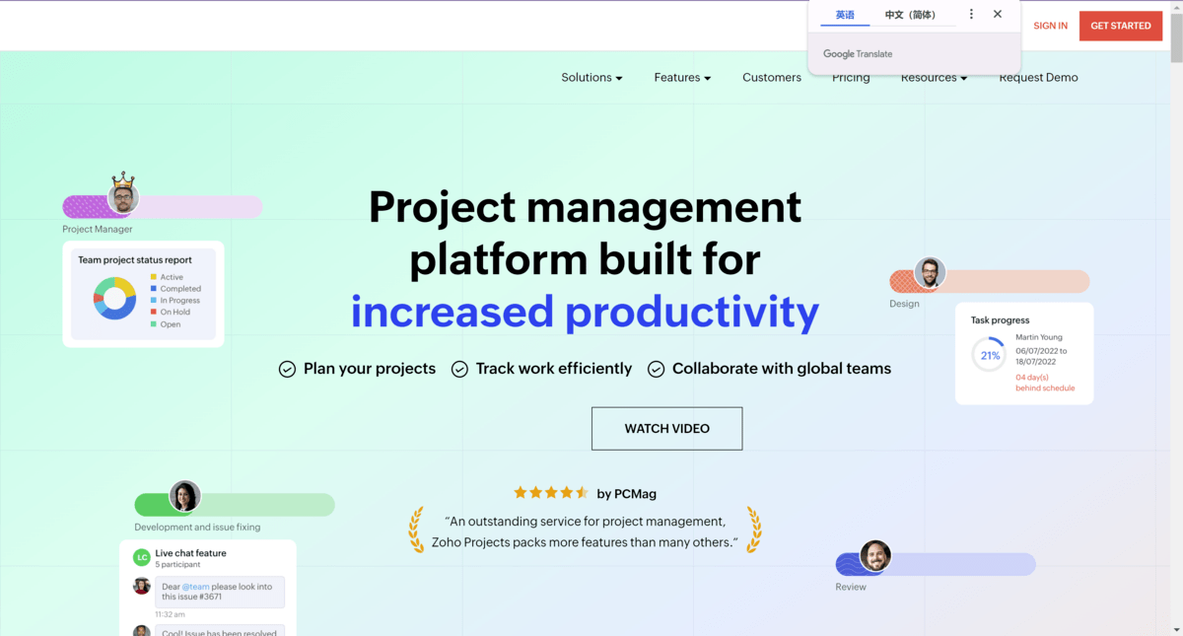
Task: Click the yellow Active legend swatch
Action: coord(154,277)
